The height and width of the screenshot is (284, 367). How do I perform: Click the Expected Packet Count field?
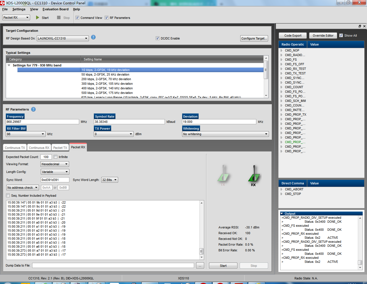(46, 157)
